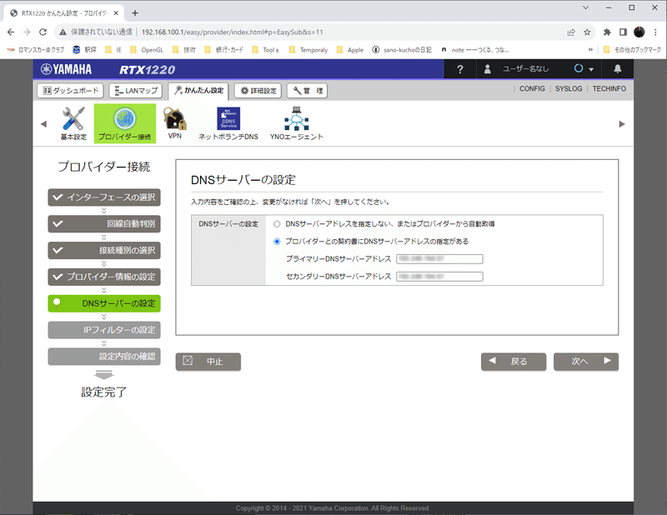Open the TECHINFO link
Screen dimensions: 667x515
pos(609,88)
